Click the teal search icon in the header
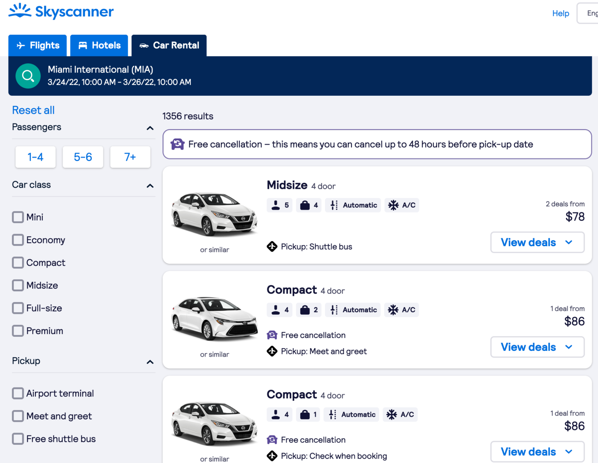The height and width of the screenshot is (463, 598). [28, 76]
